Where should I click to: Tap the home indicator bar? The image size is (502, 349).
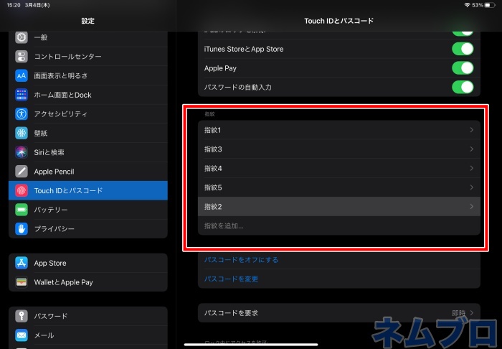tap(251, 345)
